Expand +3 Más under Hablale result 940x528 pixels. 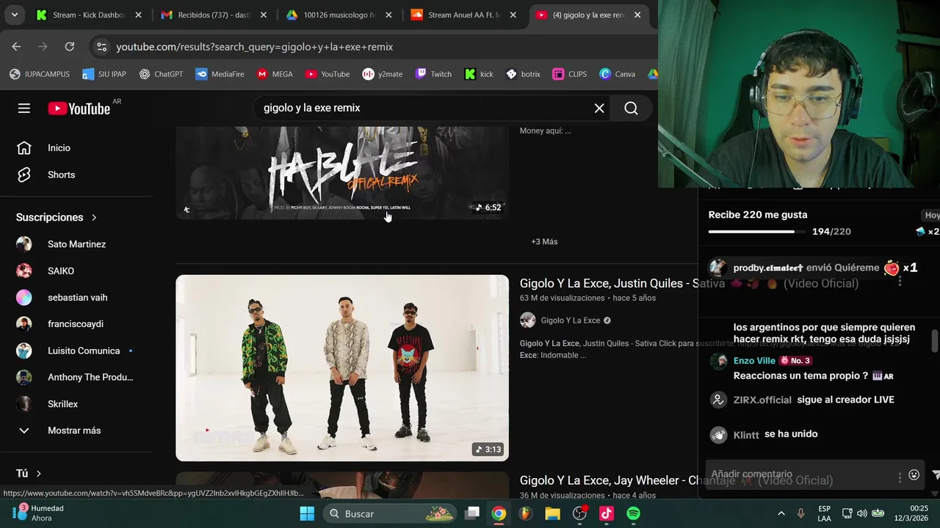tap(544, 242)
